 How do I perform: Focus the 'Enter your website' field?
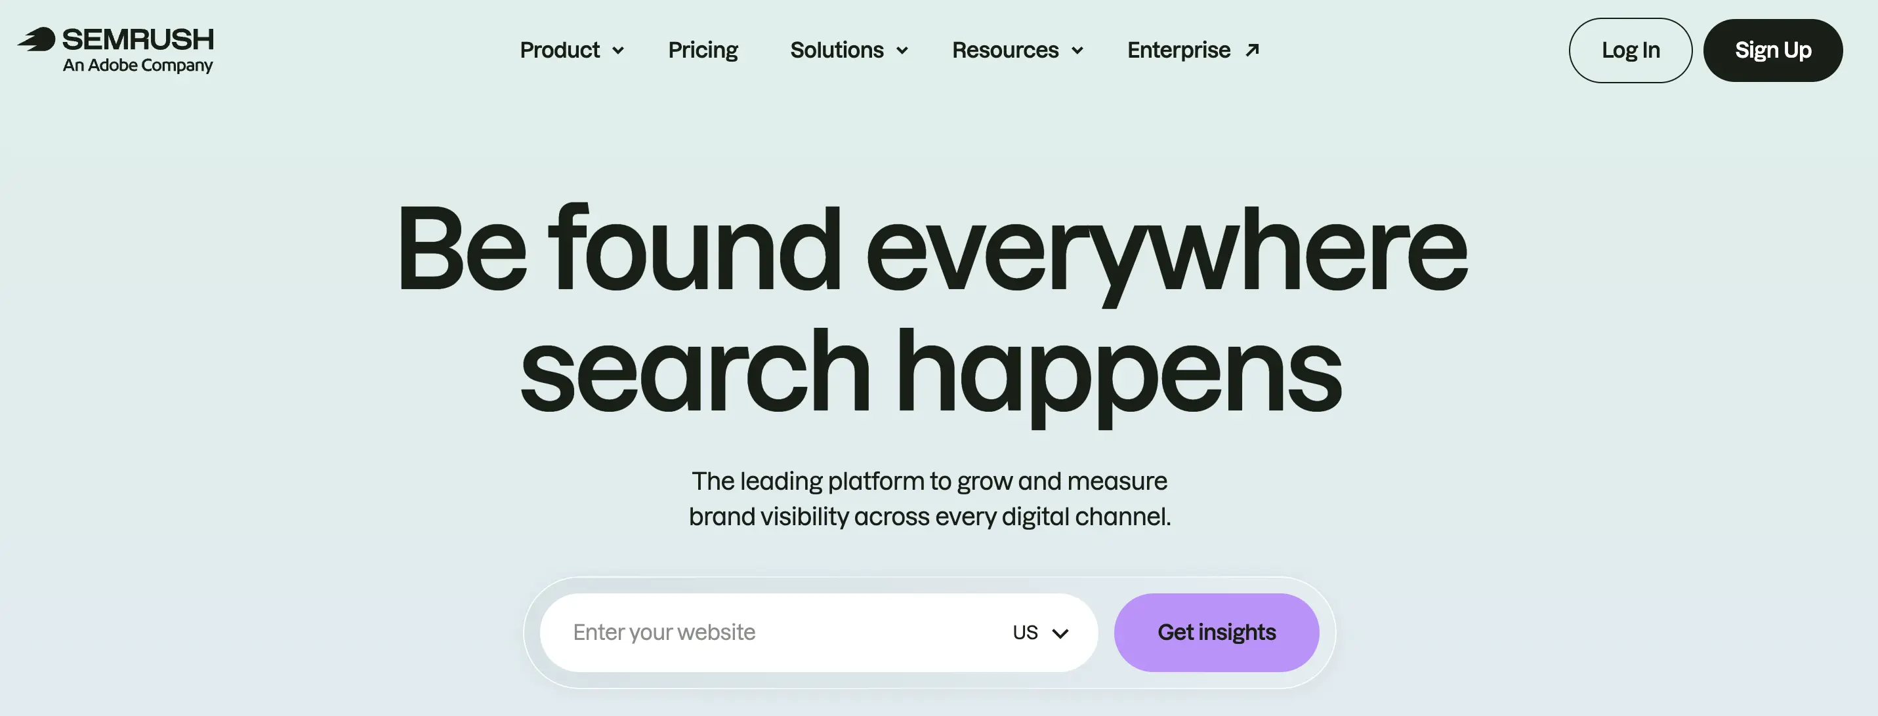773,632
